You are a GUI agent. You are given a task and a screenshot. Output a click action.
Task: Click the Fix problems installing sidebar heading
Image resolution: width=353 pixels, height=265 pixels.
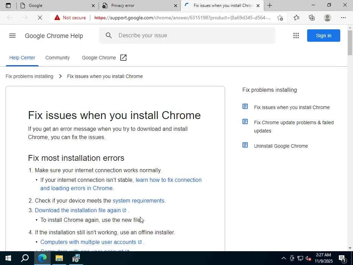270,90
